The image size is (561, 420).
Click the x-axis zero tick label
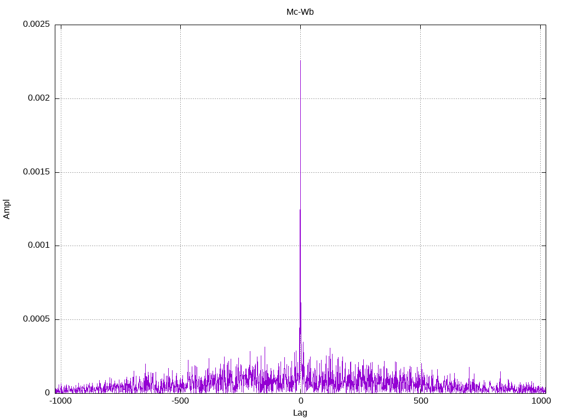click(300, 401)
